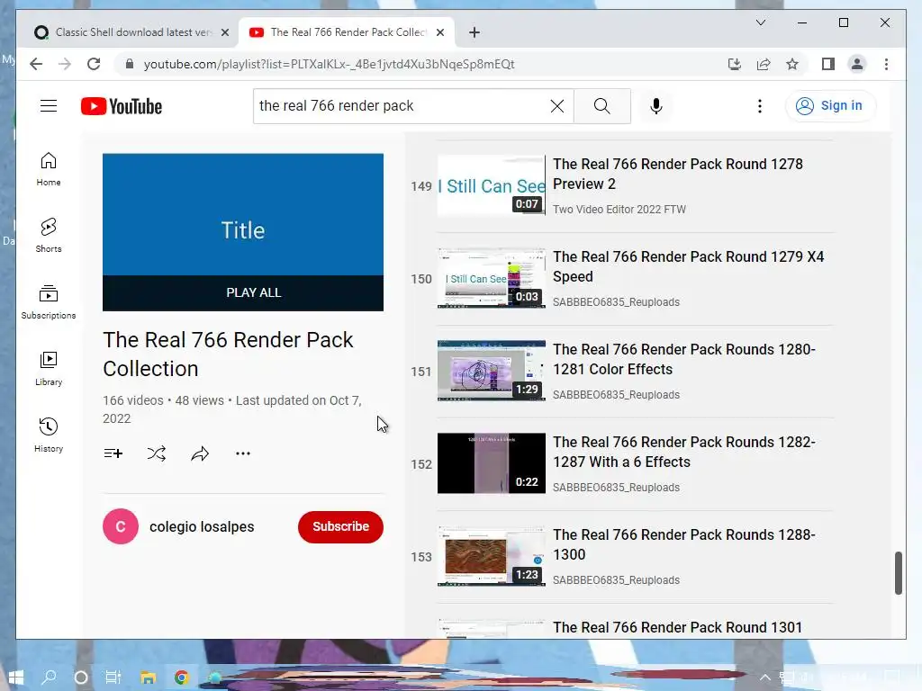
Task: Open the playlist more-actions ellipsis menu
Action: [x=243, y=453]
